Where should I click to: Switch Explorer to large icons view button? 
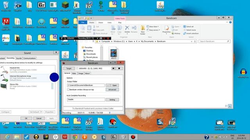(x=230, y=106)
